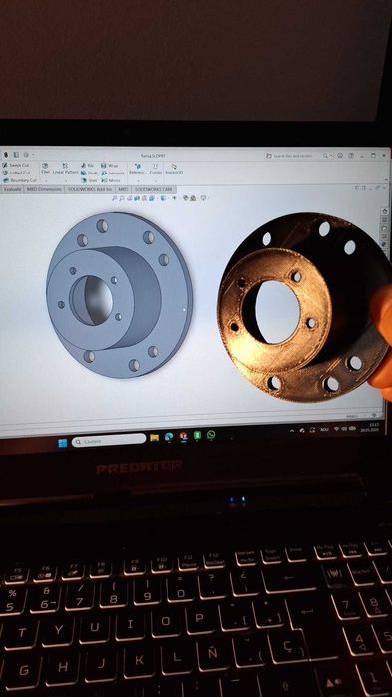The width and height of the screenshot is (392, 697).
Task: Open the Curves dropdown
Action: pos(156,180)
